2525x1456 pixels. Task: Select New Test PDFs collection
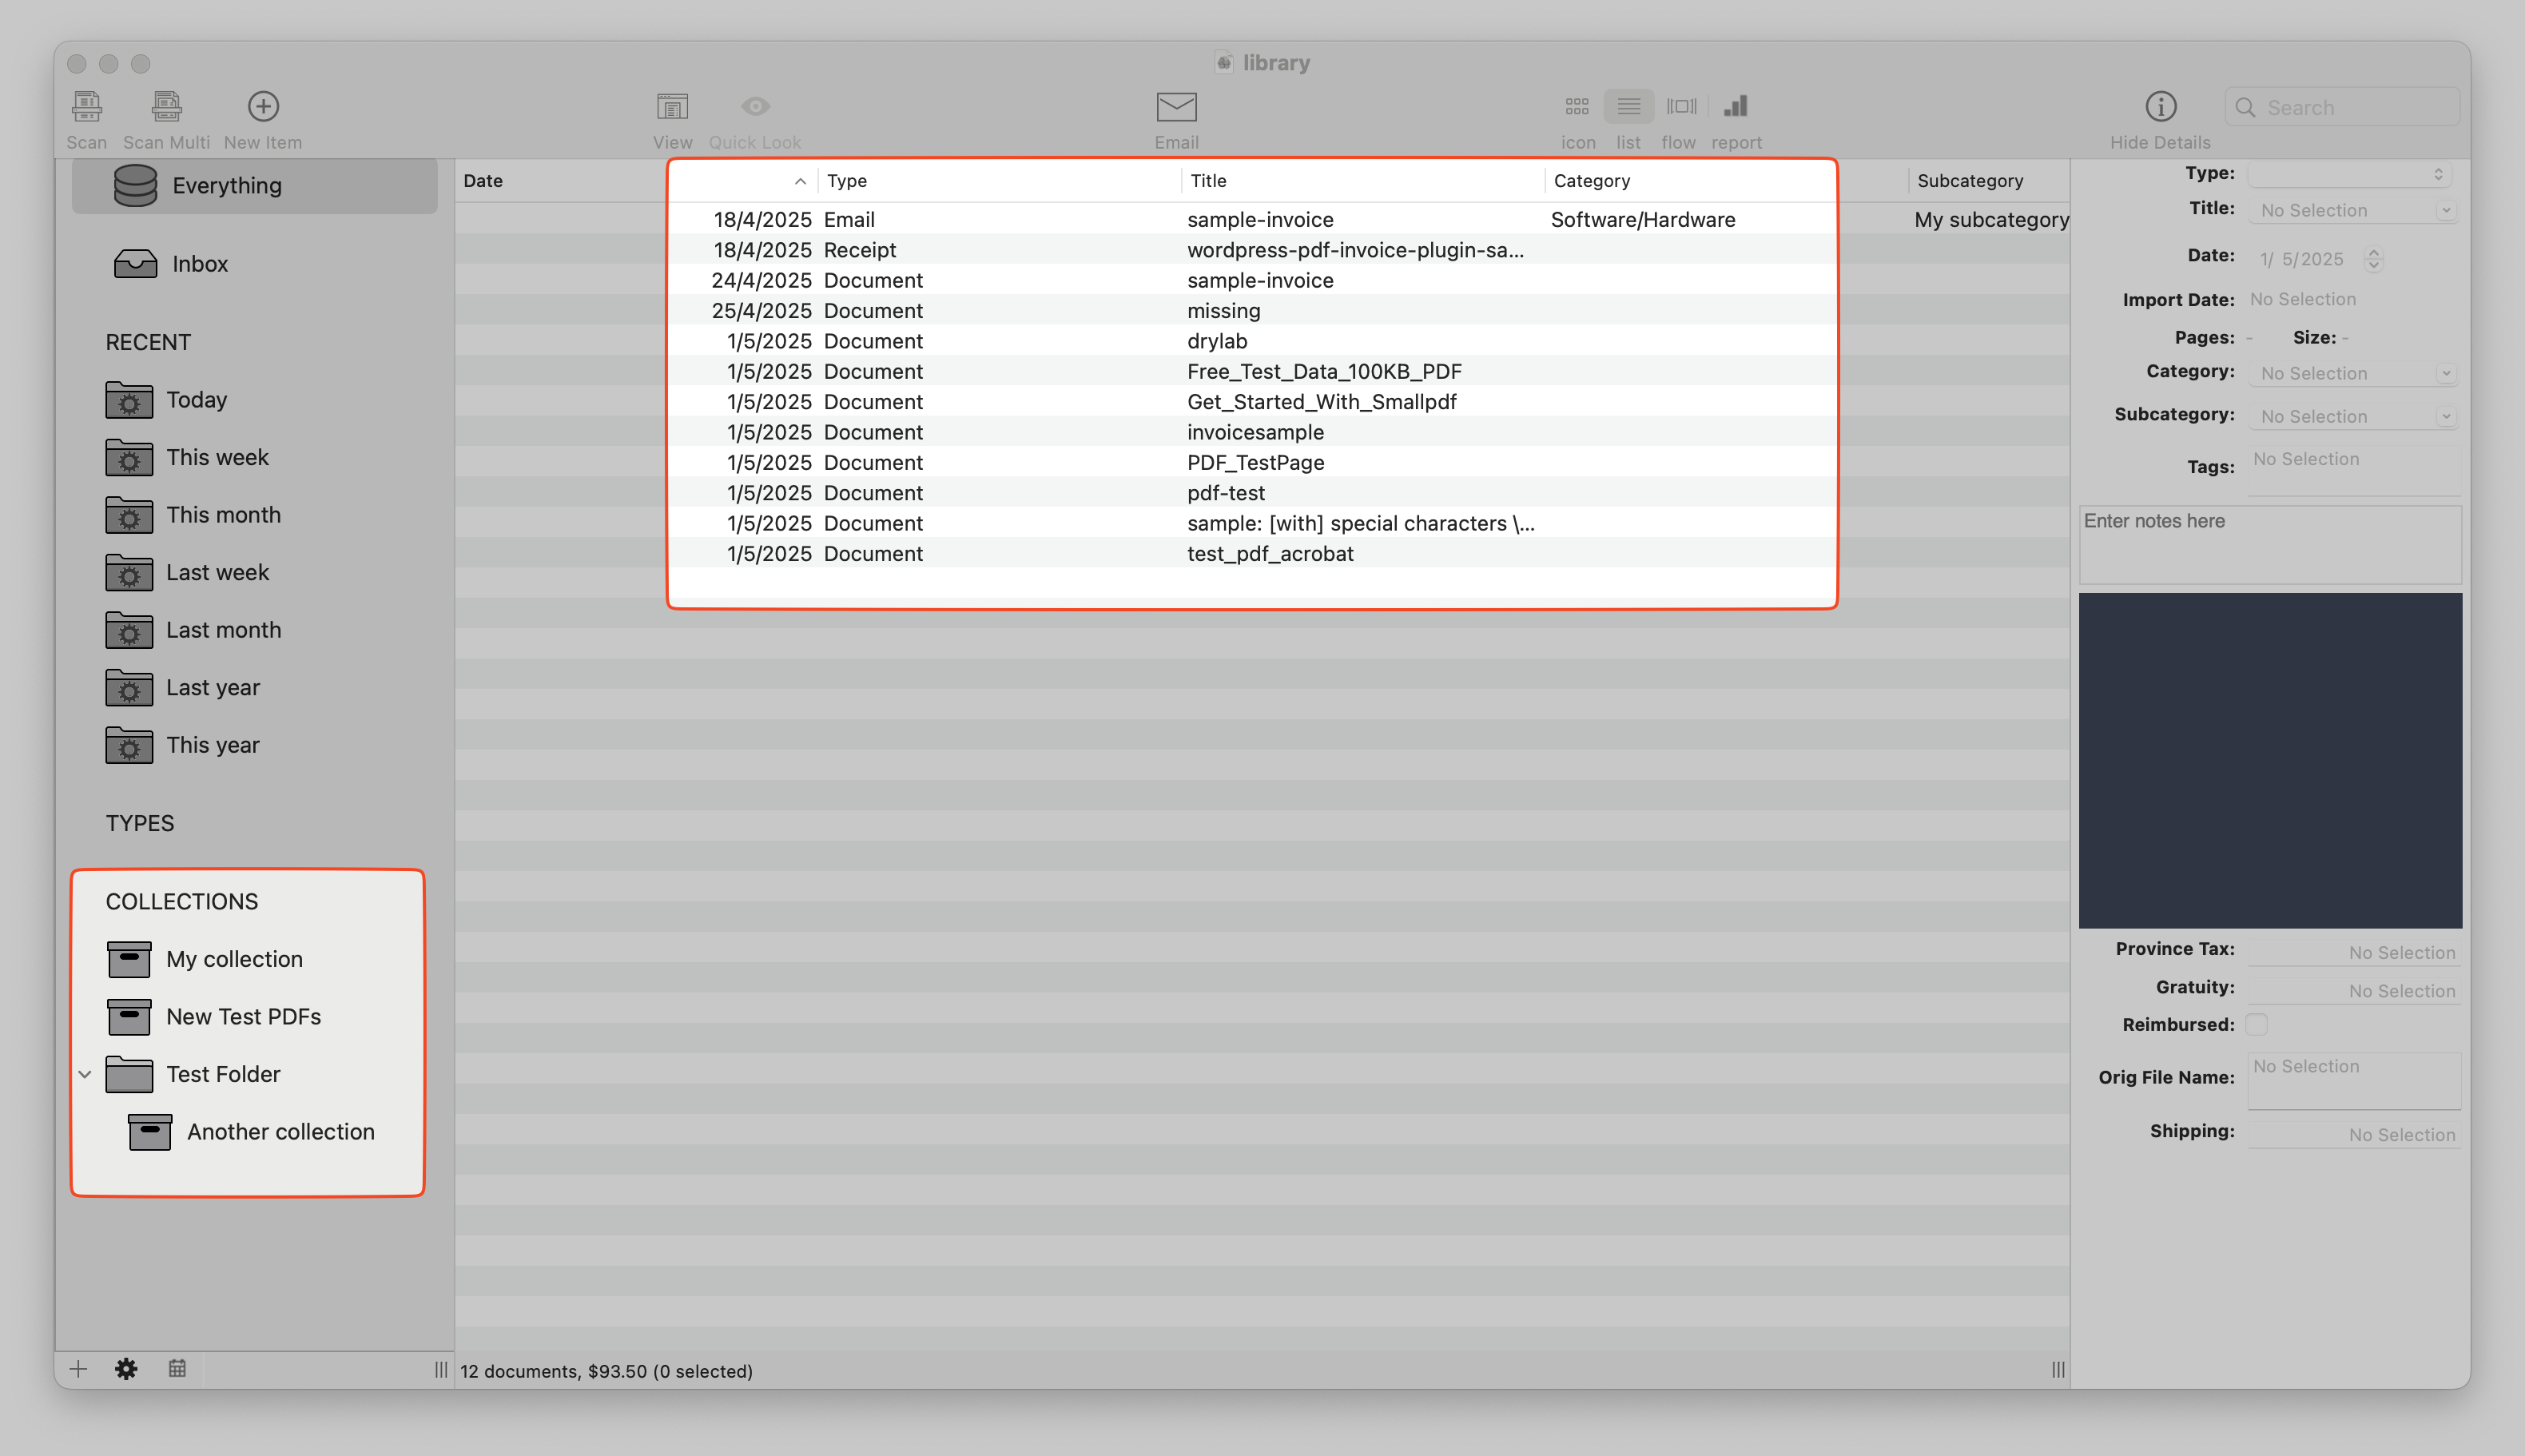[x=129, y=1017]
